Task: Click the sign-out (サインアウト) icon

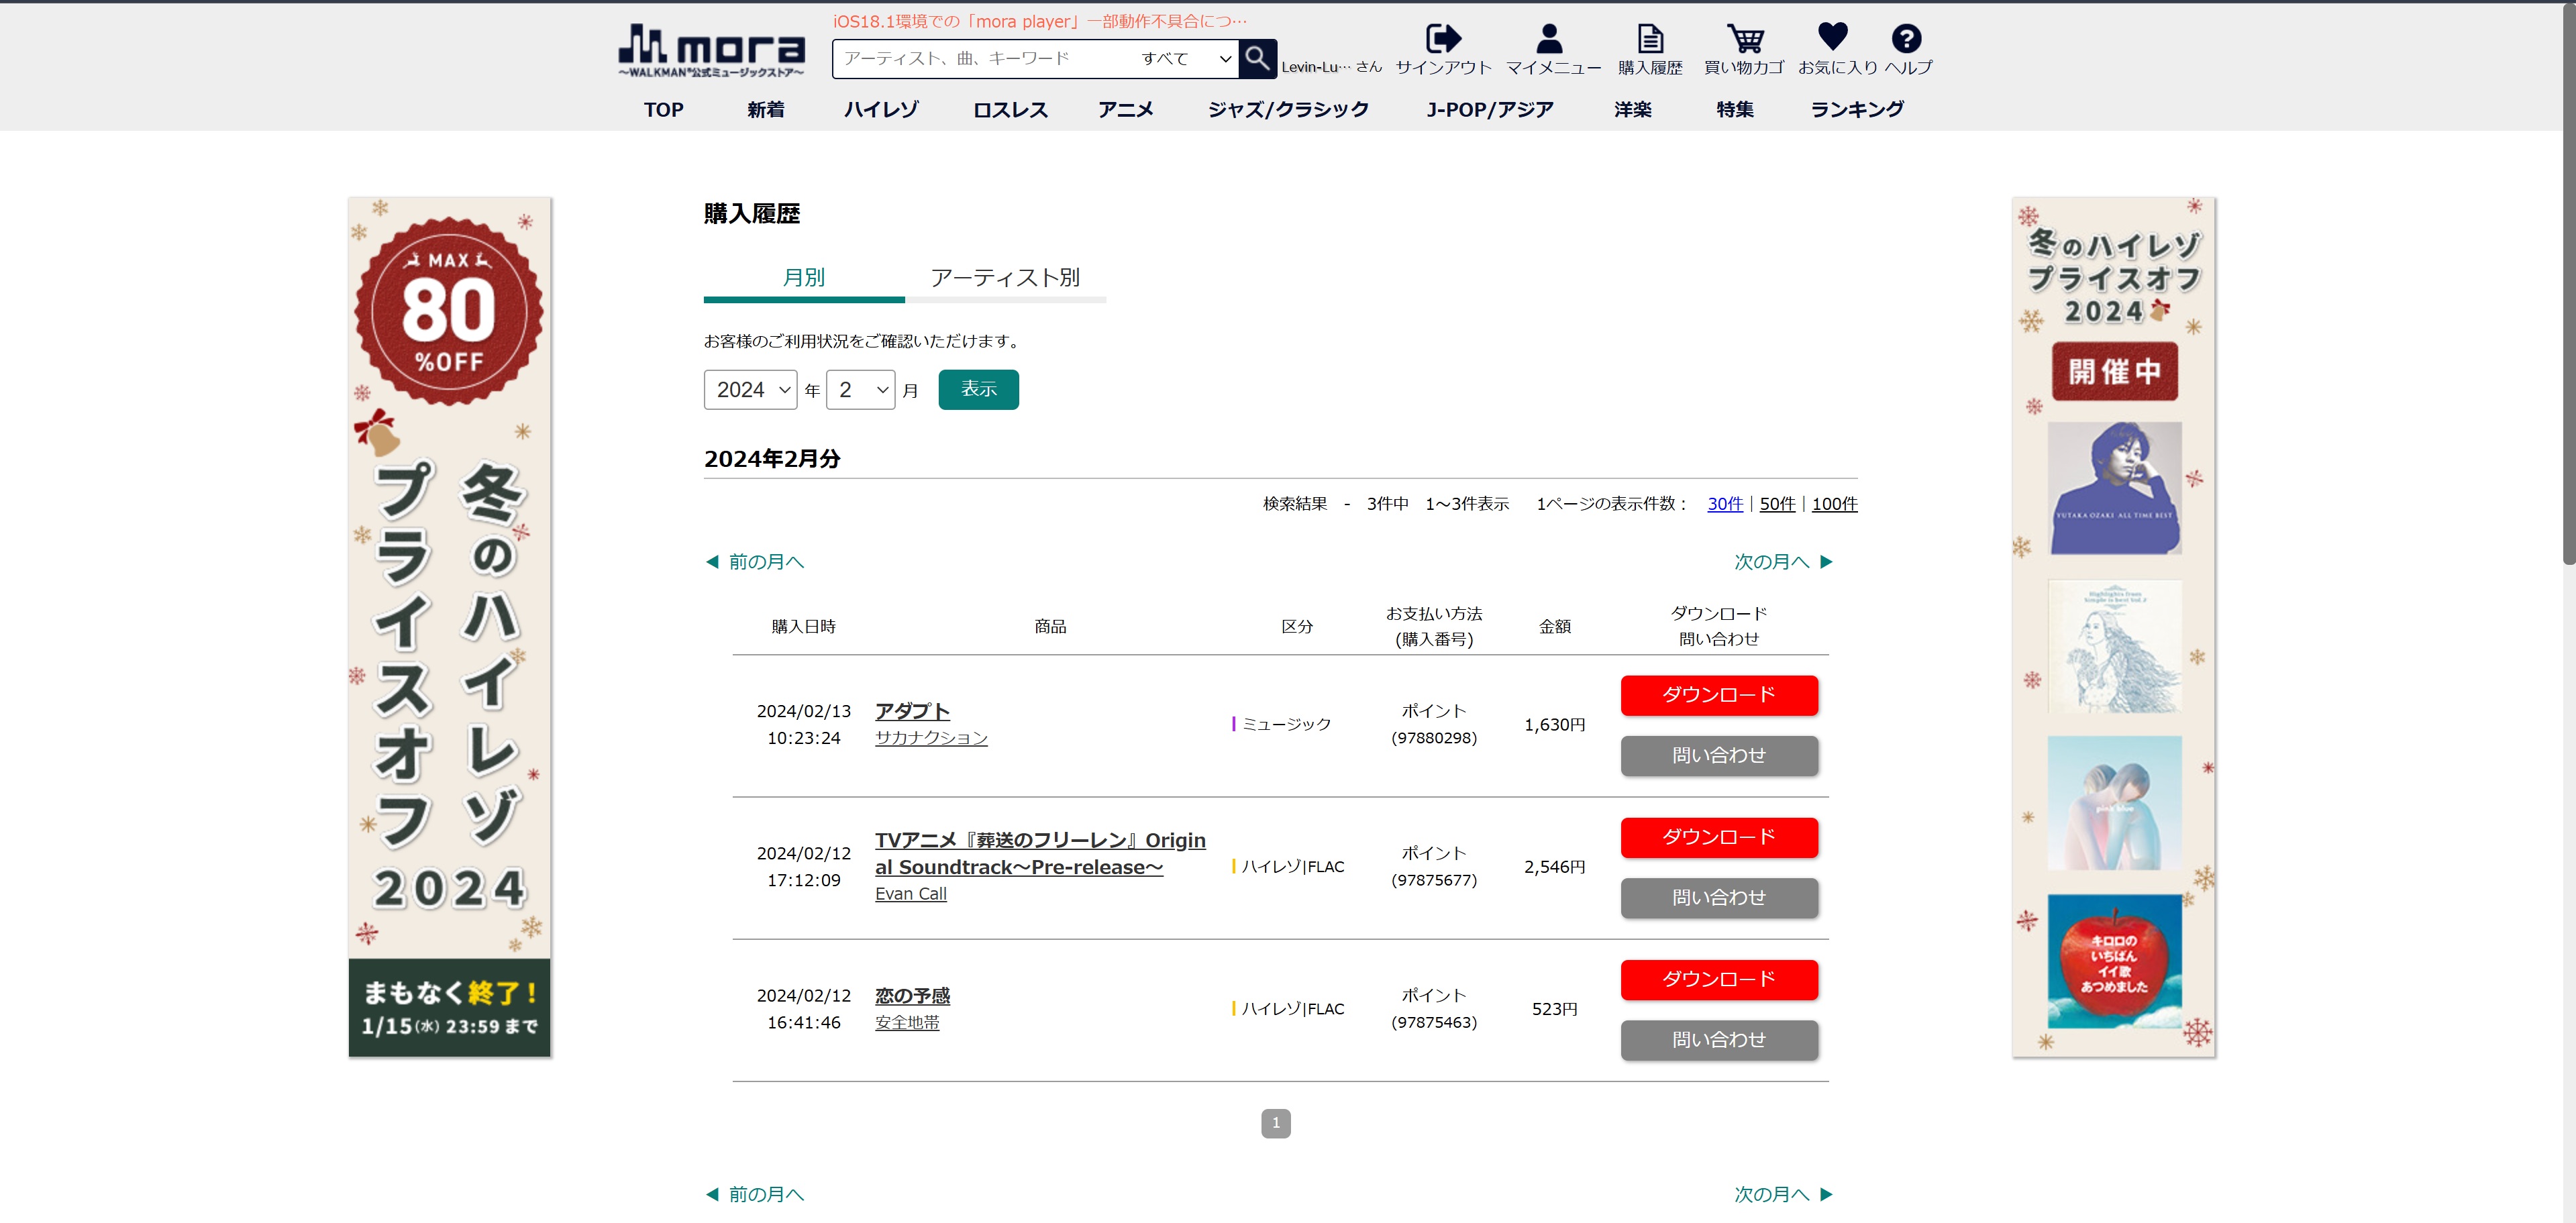Action: [x=1443, y=38]
